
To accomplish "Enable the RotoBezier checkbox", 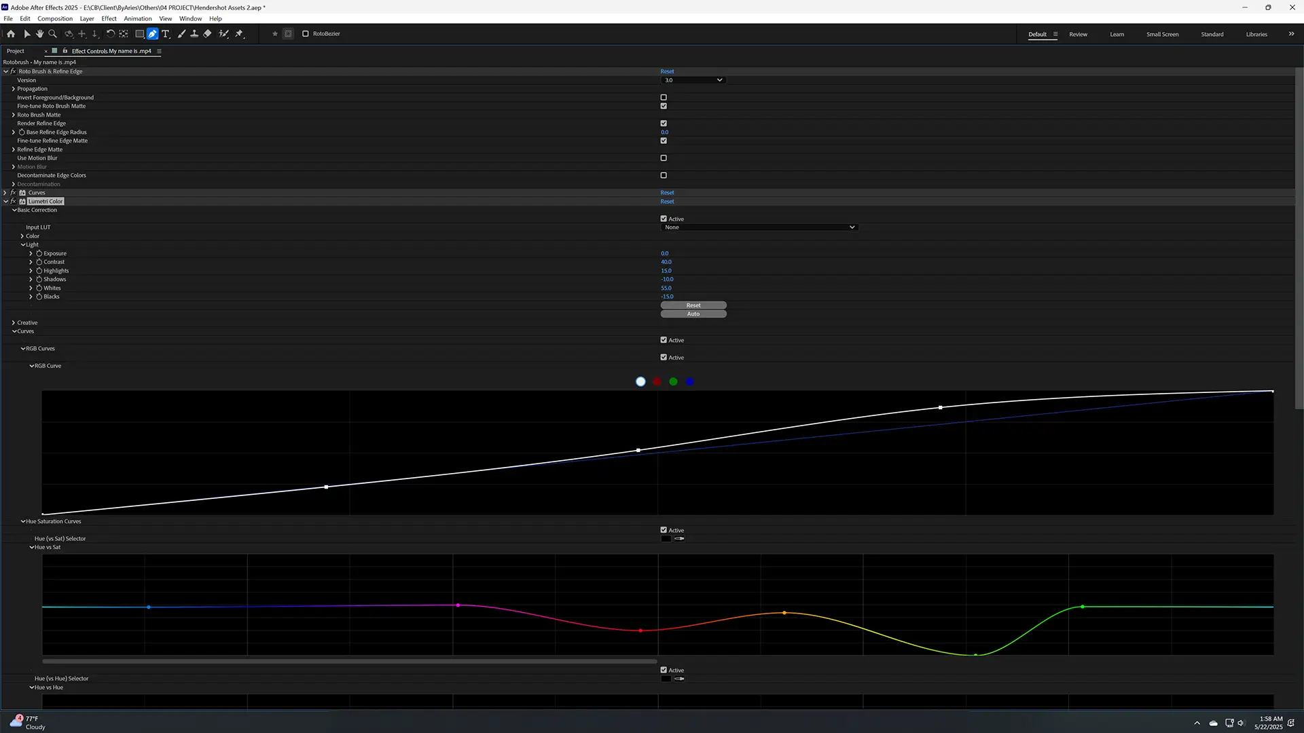I will point(306,33).
